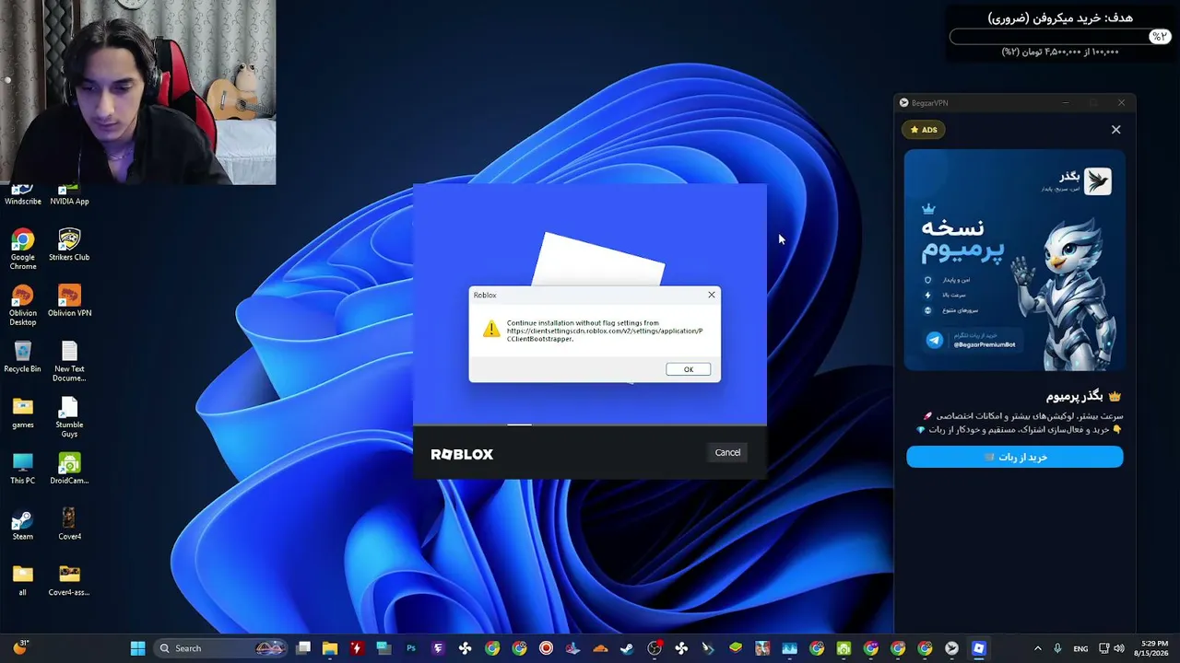The width and height of the screenshot is (1180, 663).
Task: Select DroidCam desktop shortcut
Action: 69,469
